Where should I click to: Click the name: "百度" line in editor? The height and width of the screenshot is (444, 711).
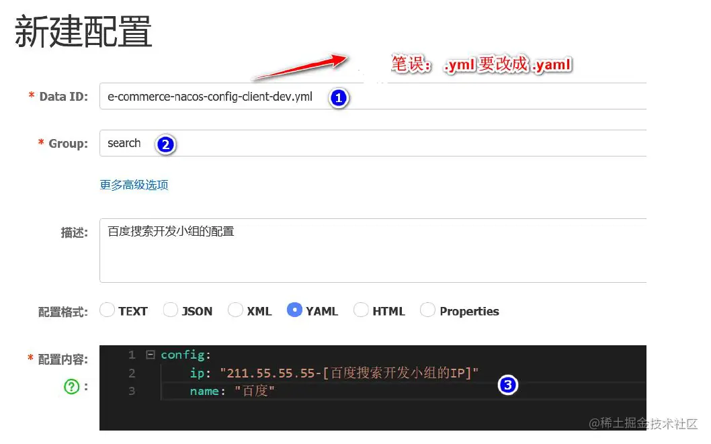tap(232, 391)
